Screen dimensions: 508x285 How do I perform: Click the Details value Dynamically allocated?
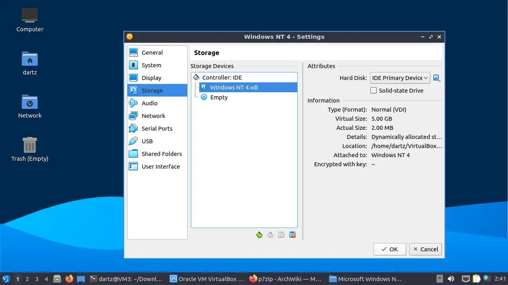[x=406, y=137]
